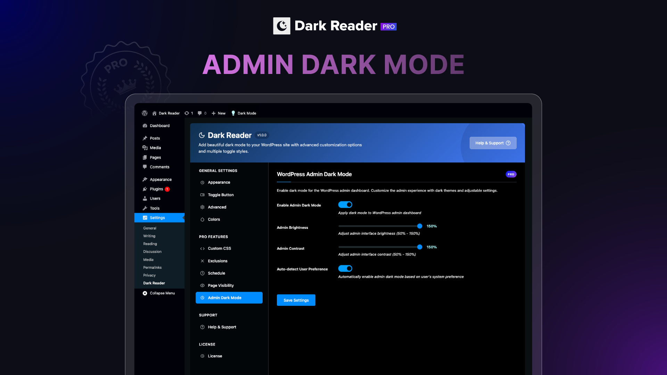
Task: Enable Admin Dark Mode toggle
Action: point(345,205)
